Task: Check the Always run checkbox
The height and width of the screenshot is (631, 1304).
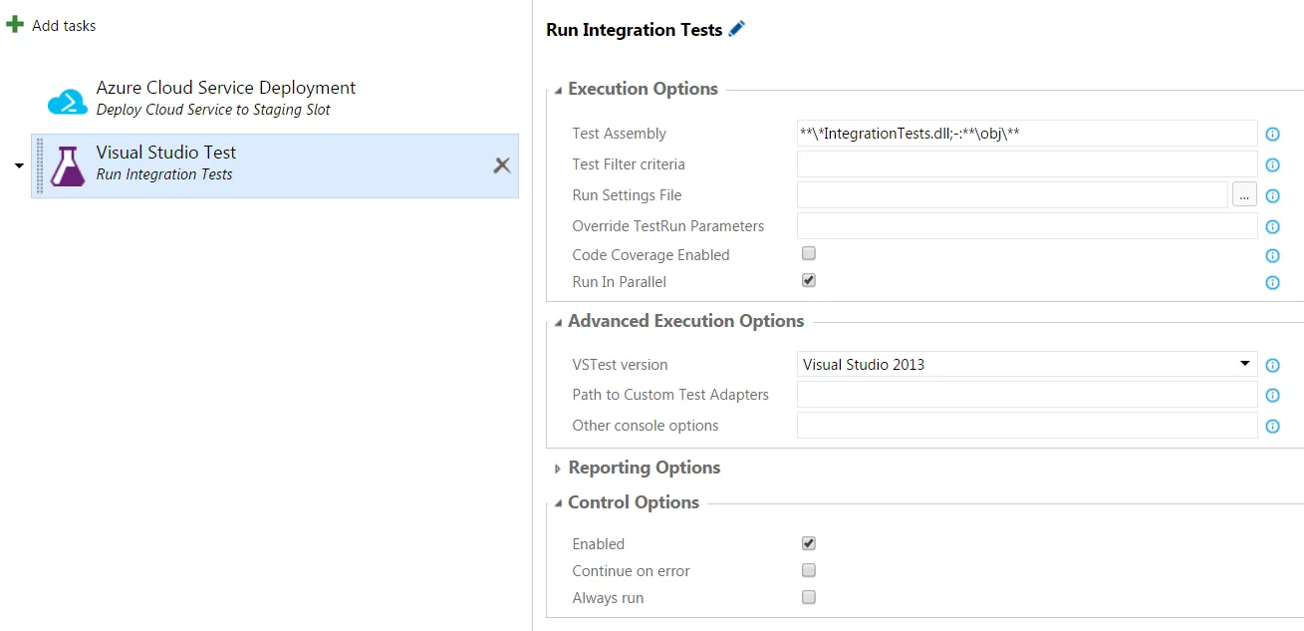Action: [x=809, y=597]
